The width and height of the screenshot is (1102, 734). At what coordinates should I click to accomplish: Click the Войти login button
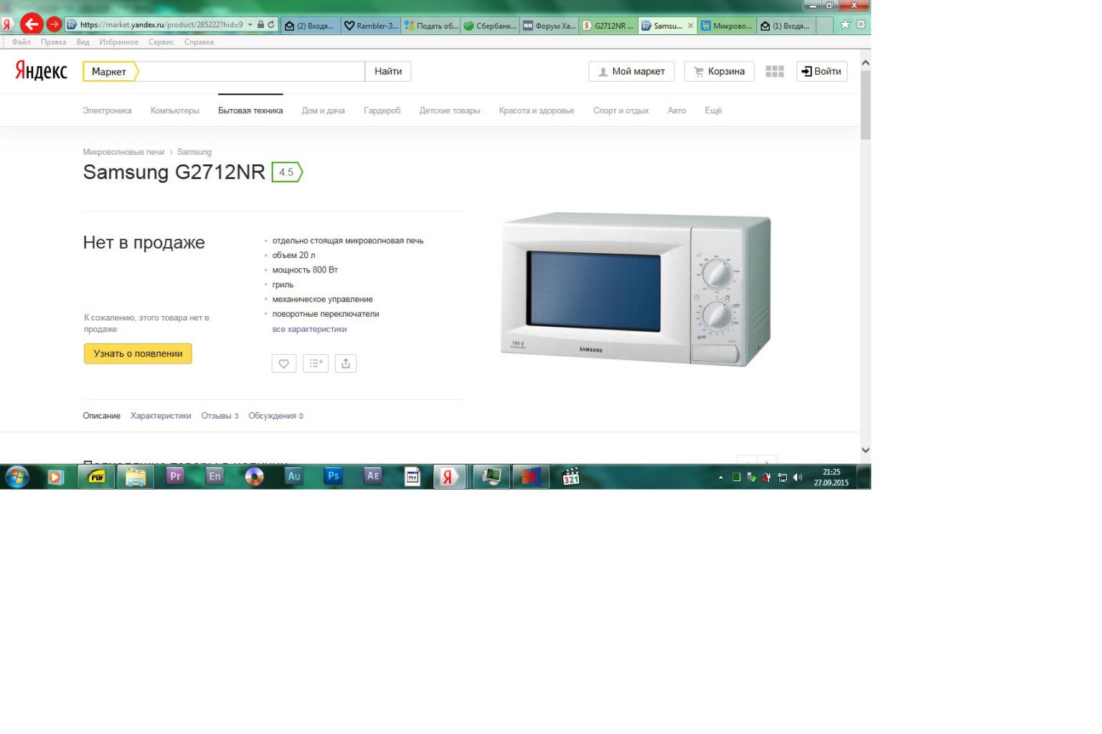[x=821, y=72]
